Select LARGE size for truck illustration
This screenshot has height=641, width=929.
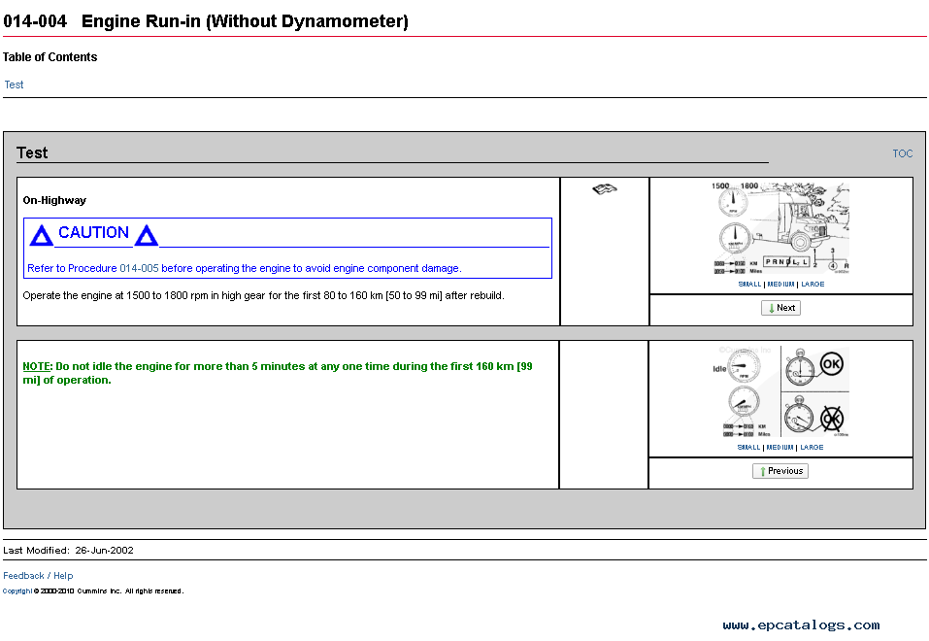tap(813, 284)
